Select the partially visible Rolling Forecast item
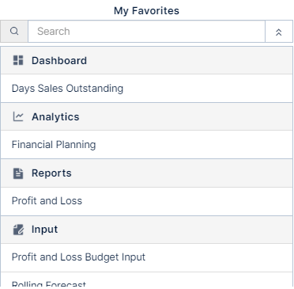The height and width of the screenshot is (289, 294). coord(147,281)
